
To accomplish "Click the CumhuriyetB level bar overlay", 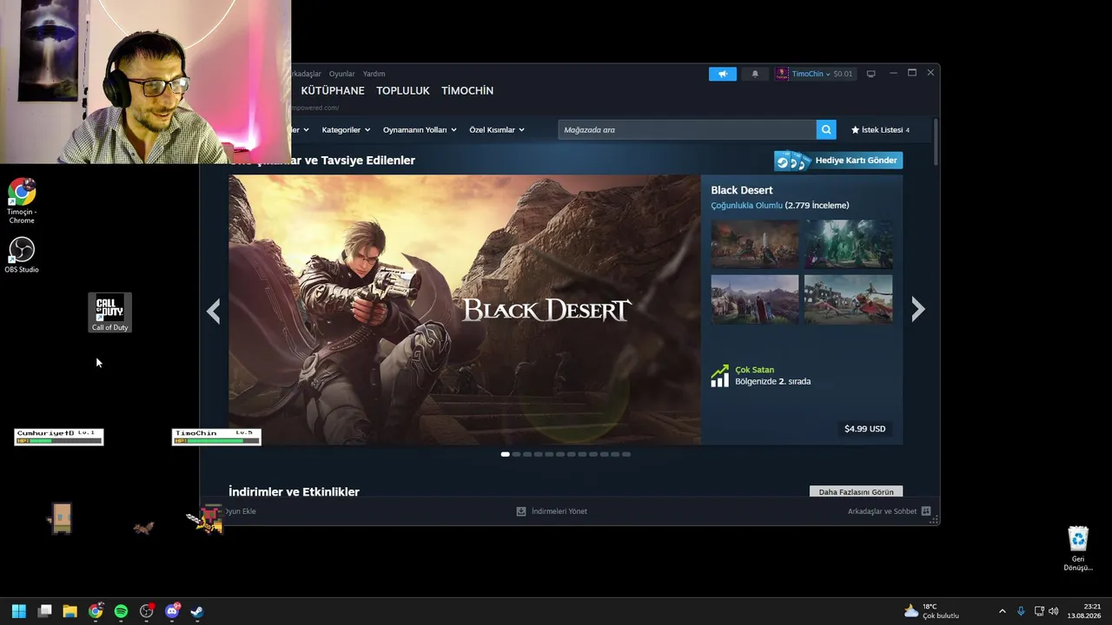I will pyautogui.click(x=59, y=437).
